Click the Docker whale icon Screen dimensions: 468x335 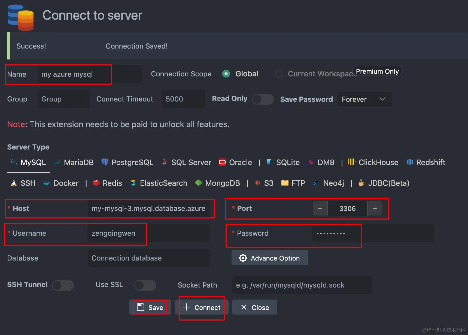[x=47, y=183]
